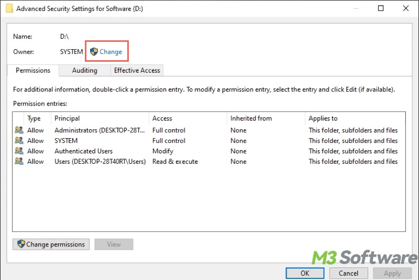Screen dimensions: 419x280
Task: Open the Effective Access tab
Action: pyautogui.click(x=137, y=71)
